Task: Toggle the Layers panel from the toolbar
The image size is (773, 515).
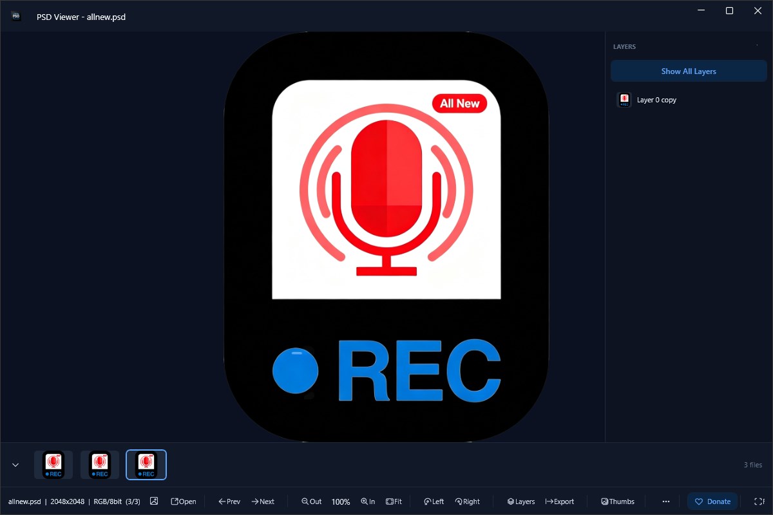Action: [521, 501]
